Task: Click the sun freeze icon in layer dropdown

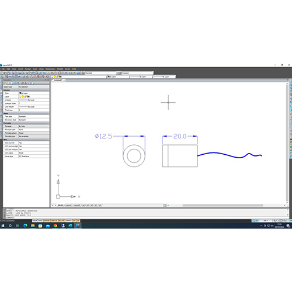Action: (x=55, y=77)
